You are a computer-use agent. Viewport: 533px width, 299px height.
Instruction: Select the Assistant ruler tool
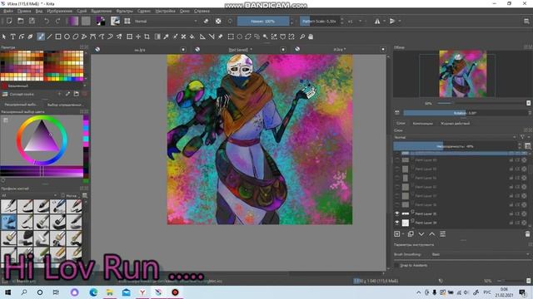pyautogui.click(x=202, y=37)
